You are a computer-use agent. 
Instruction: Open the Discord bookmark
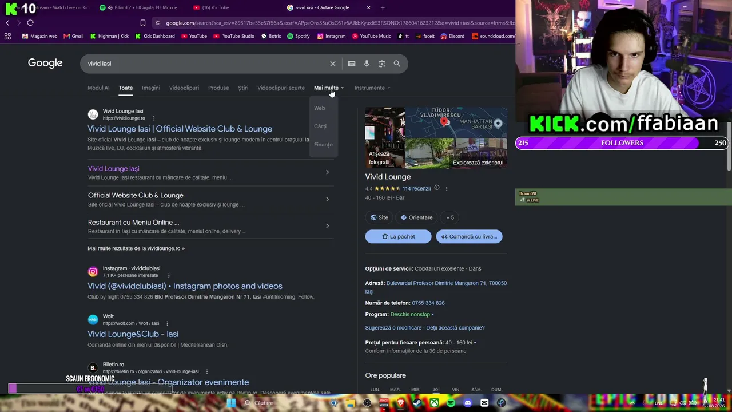452,36
